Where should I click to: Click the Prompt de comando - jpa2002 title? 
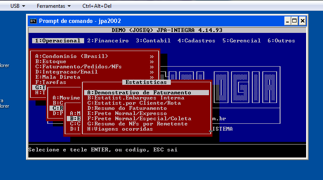(x=80, y=21)
